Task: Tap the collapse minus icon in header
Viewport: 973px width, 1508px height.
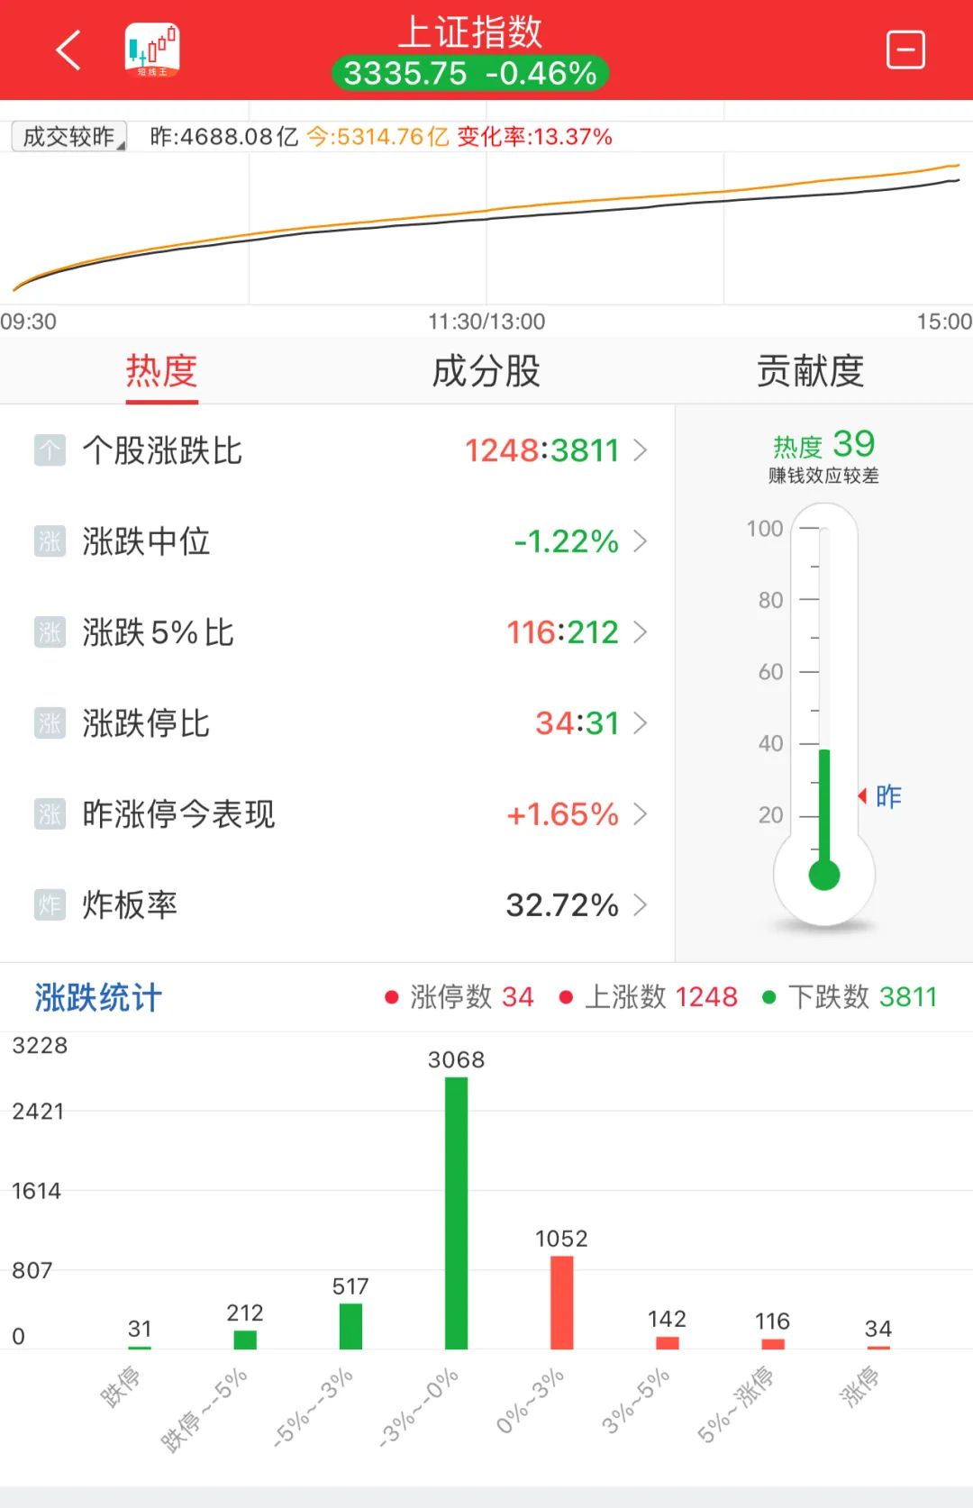Action: [x=905, y=50]
